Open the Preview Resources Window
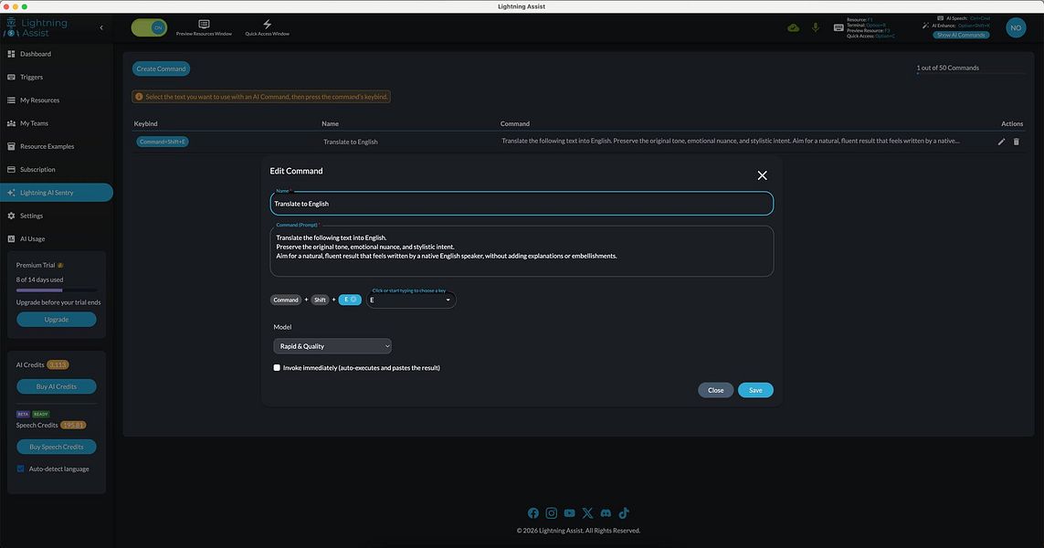 click(204, 28)
